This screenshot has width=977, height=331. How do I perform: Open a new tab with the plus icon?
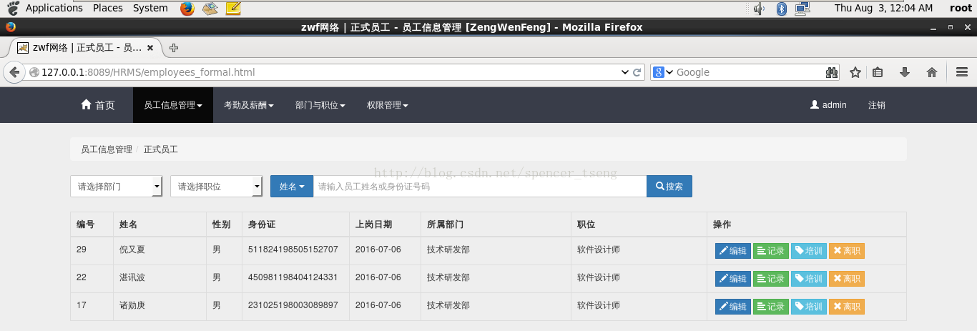point(173,48)
